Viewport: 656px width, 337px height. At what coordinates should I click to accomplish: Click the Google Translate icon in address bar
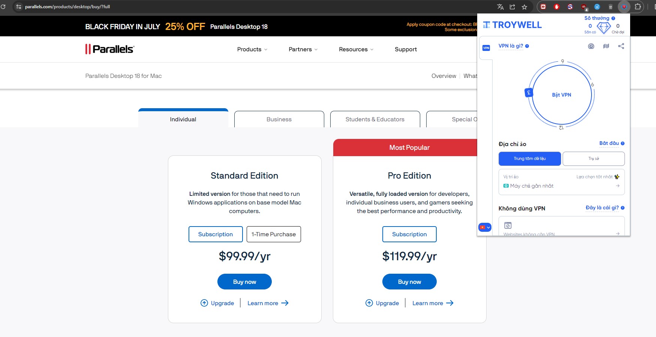point(500,7)
